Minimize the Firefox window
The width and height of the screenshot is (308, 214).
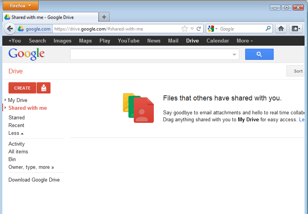pos(275,8)
